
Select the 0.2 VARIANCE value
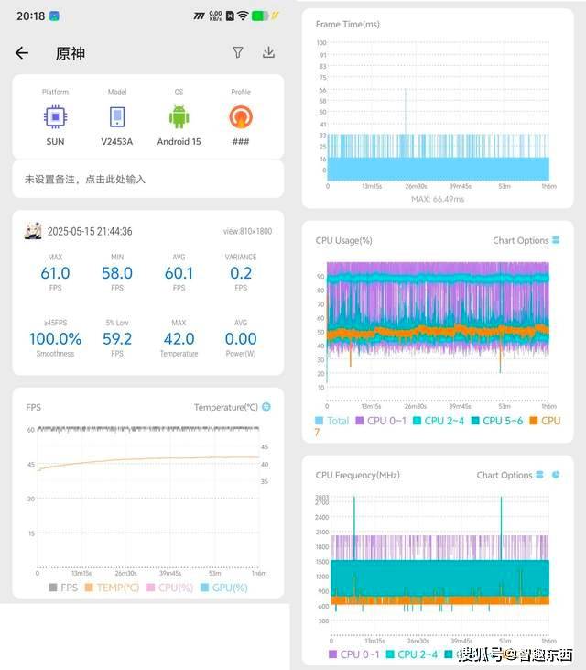click(x=241, y=273)
